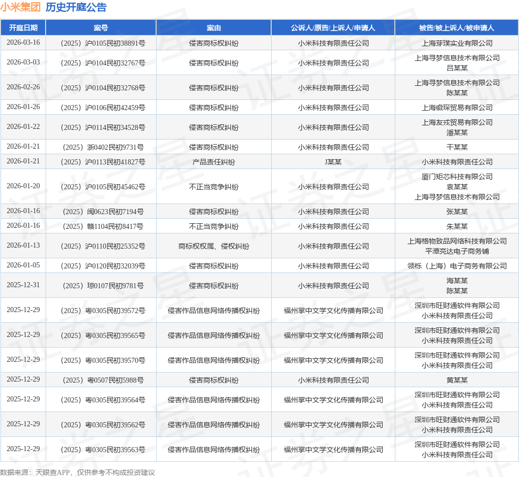The width and height of the screenshot is (519, 477).
Task: Click case number 浙0402民初9731号
Action: (x=115, y=147)
